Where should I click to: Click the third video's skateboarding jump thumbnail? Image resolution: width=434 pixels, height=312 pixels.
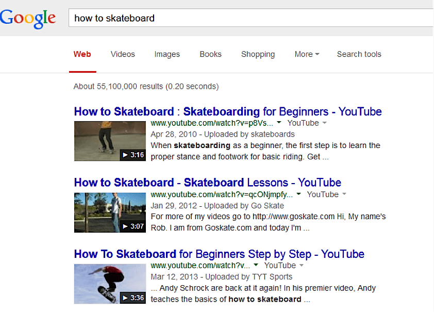(x=110, y=284)
